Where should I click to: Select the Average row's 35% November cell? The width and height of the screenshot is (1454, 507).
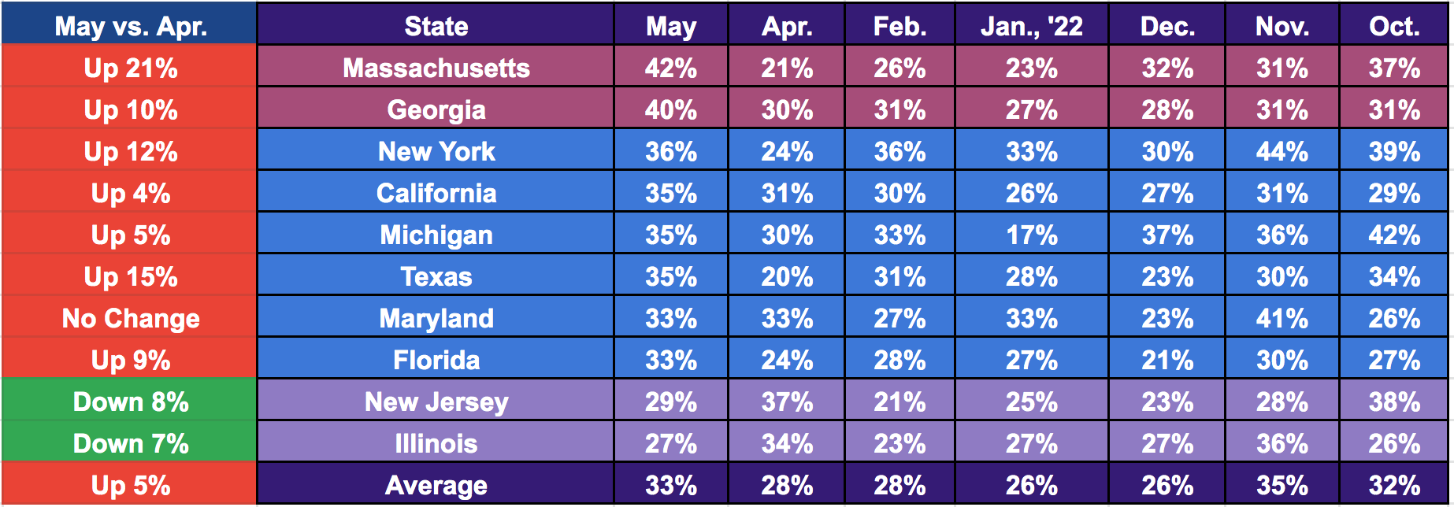(x=1282, y=485)
